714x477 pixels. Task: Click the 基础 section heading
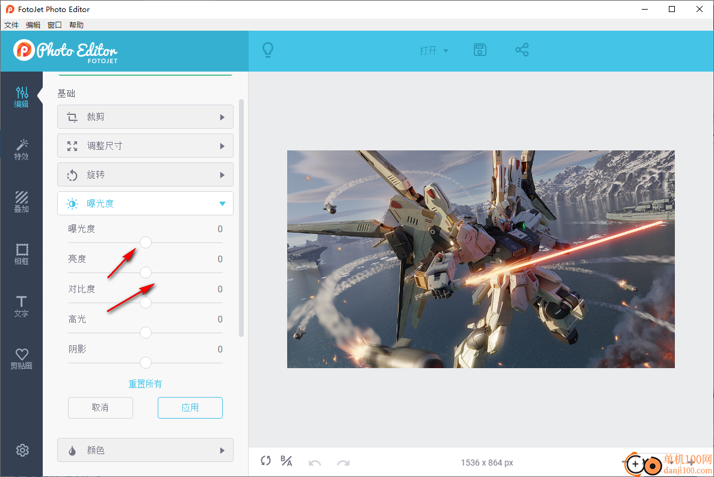coord(66,93)
